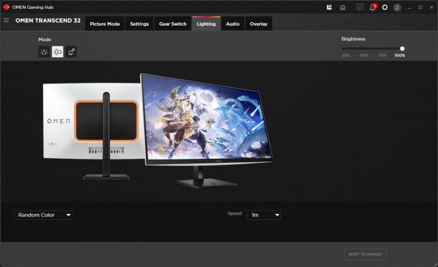This screenshot has height=267, width=438.
Task: Set brightness slider to 50%
Action: click(364, 49)
